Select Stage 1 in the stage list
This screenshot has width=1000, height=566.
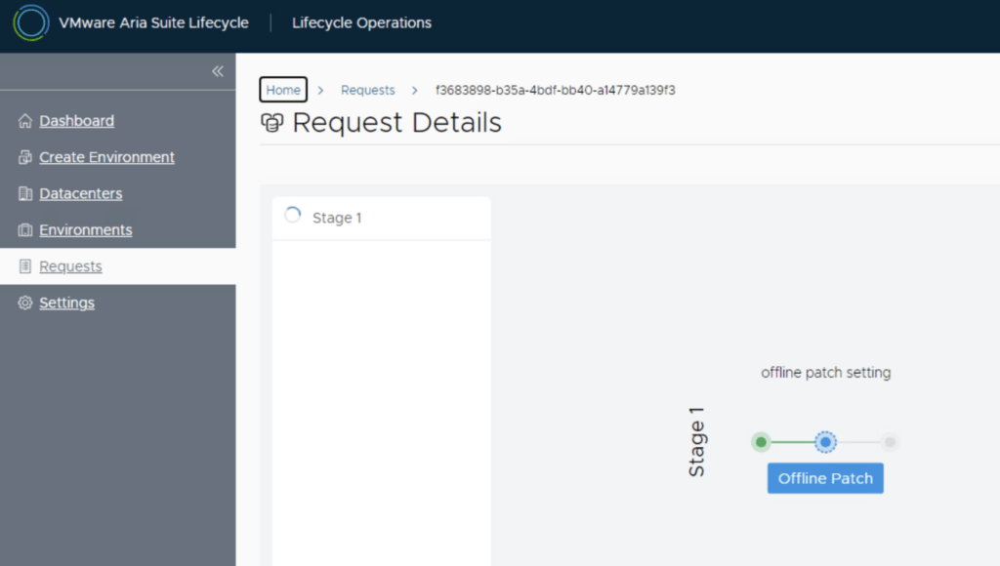pos(336,218)
